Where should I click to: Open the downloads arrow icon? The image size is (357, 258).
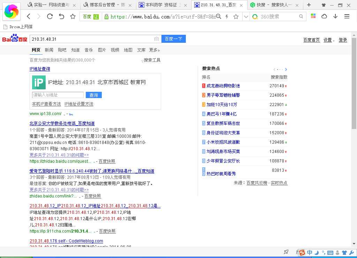(x=335, y=16)
